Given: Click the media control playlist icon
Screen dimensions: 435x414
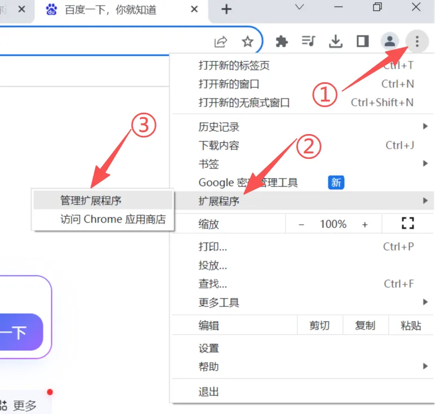Looking at the screenshot, I should click(309, 41).
